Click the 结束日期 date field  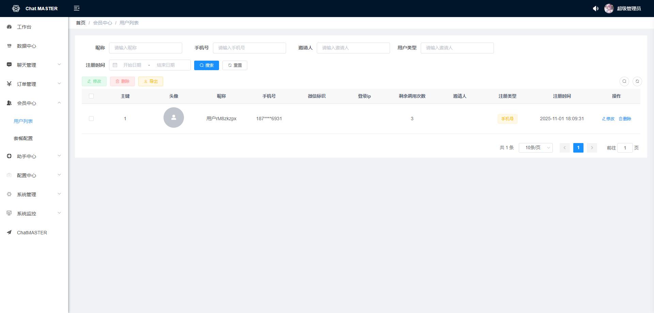[x=166, y=65]
